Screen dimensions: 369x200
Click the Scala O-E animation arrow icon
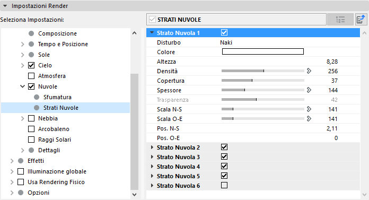(309, 118)
